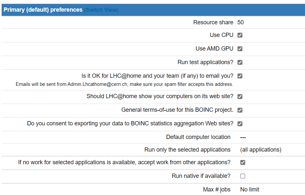The width and height of the screenshot is (305, 195).
Task: Toggle the checkbox allowing LHC@home to email you
Action: tap(240, 76)
